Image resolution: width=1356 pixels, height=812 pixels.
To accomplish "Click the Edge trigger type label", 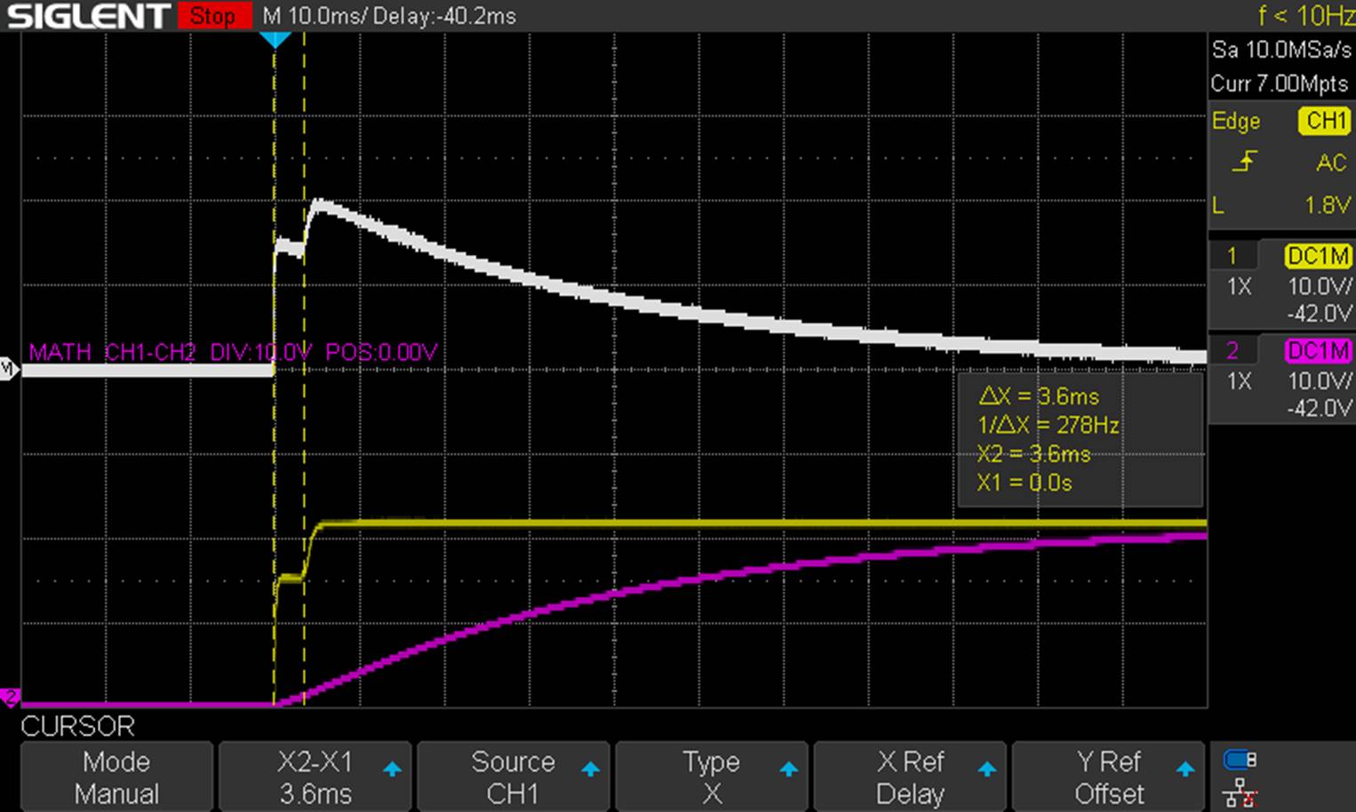I will (1236, 121).
